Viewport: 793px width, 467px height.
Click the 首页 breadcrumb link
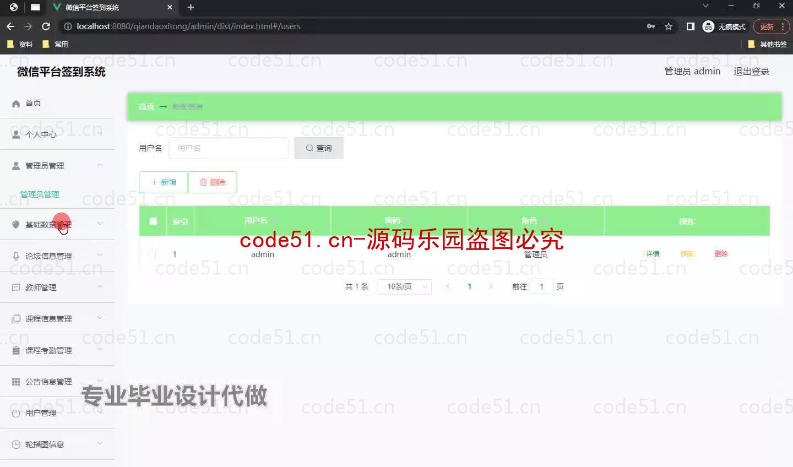coord(146,107)
